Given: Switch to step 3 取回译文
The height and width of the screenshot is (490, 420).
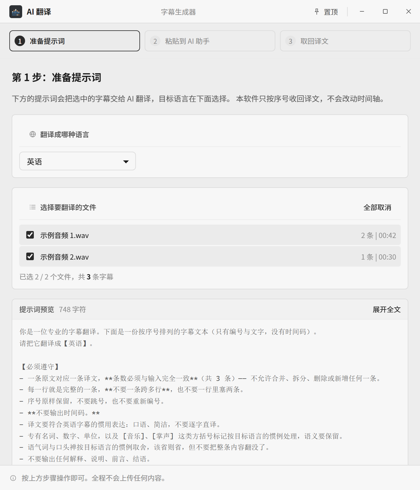Looking at the screenshot, I should pyautogui.click(x=345, y=41).
